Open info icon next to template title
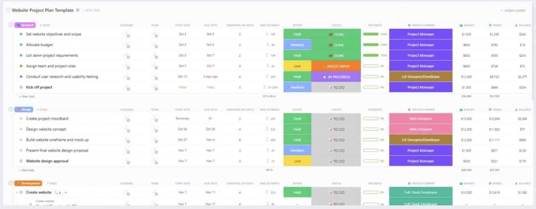536x209 pixels. coord(78,10)
